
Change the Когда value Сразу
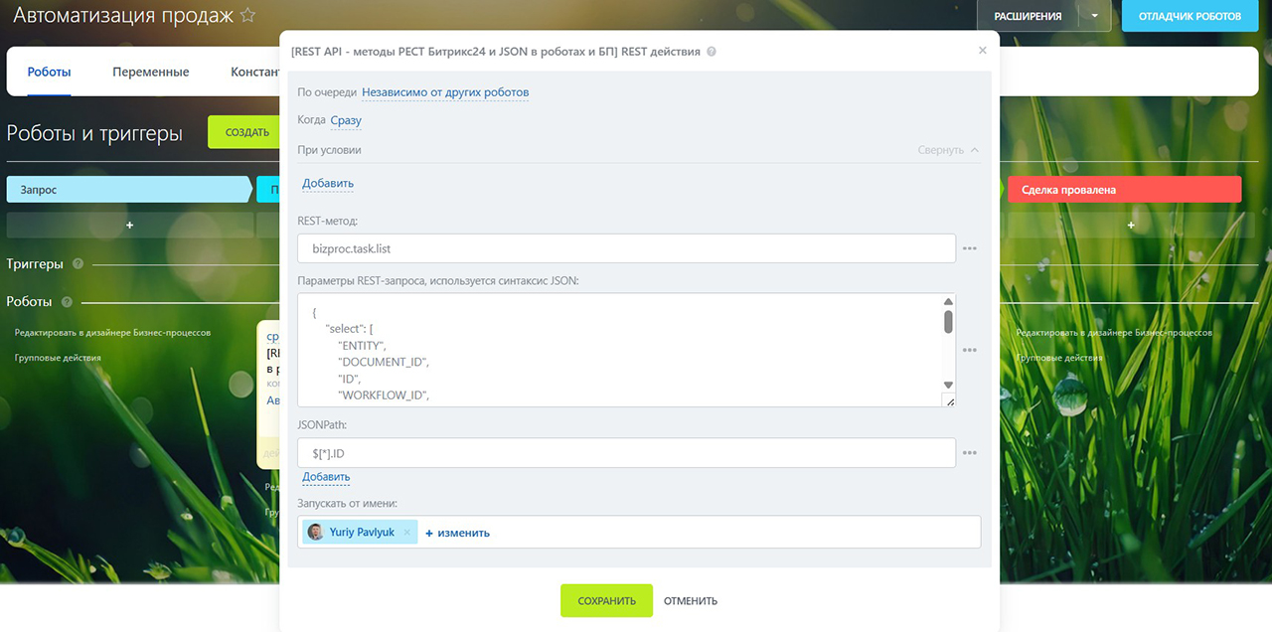[x=346, y=120]
